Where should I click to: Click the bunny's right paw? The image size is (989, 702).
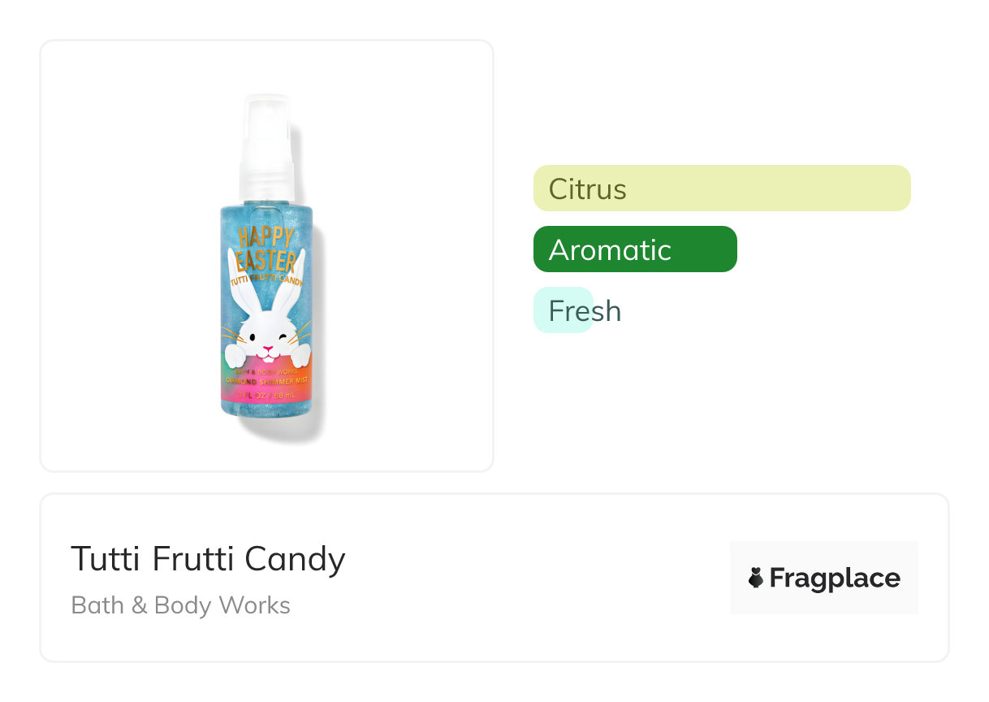(x=300, y=354)
